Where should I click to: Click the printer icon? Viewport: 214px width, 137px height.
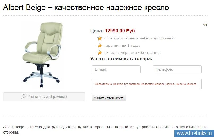coord(205,25)
